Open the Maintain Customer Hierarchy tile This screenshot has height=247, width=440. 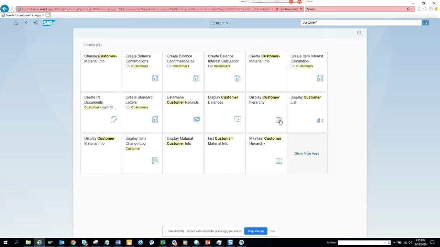(x=266, y=153)
